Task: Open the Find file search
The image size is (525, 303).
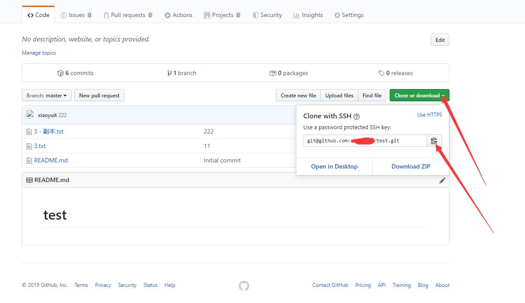Action: point(372,96)
